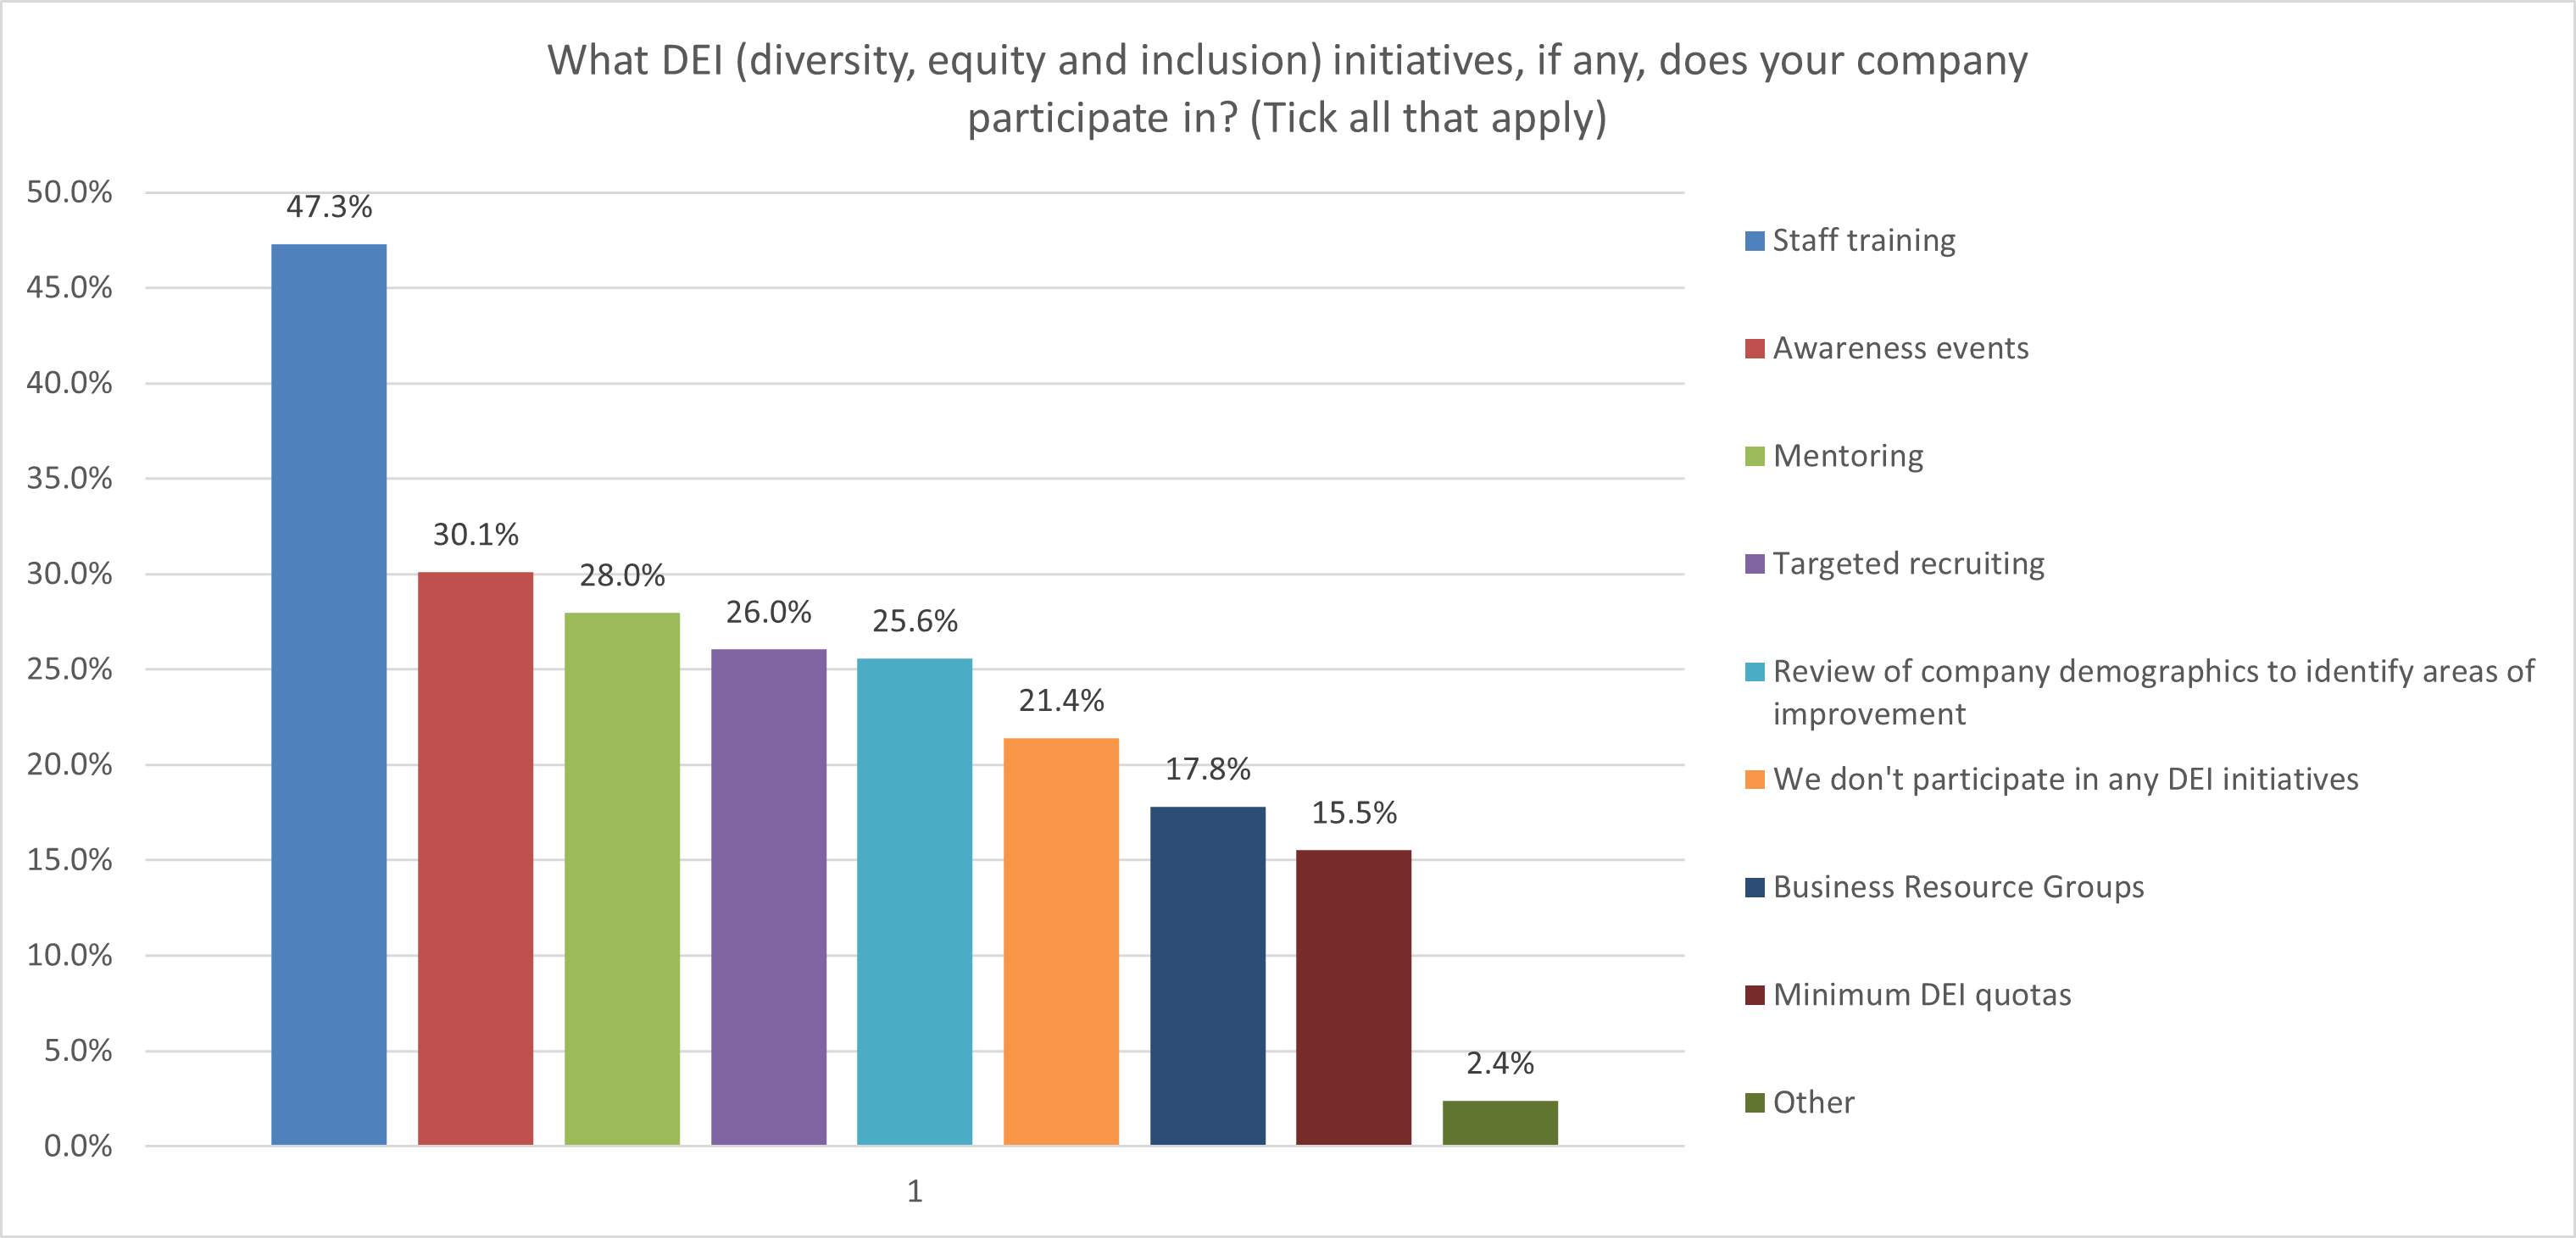The height and width of the screenshot is (1238, 2576).
Task: Click the dark green Other legend swatch
Action: 1754,1103
